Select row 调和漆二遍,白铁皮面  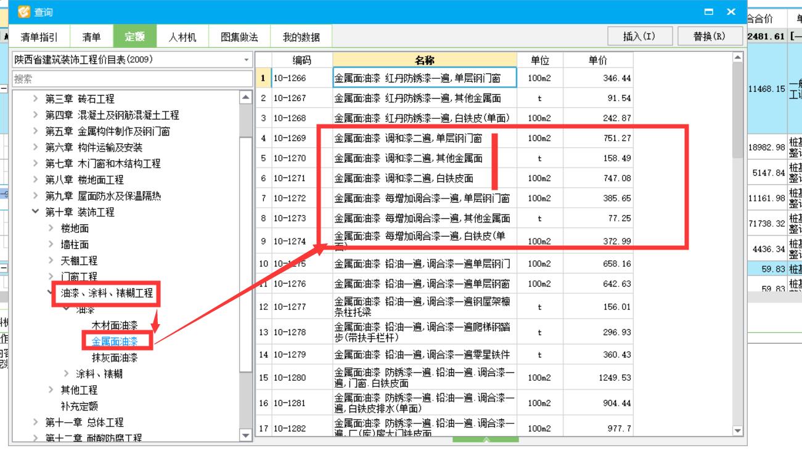pos(425,178)
